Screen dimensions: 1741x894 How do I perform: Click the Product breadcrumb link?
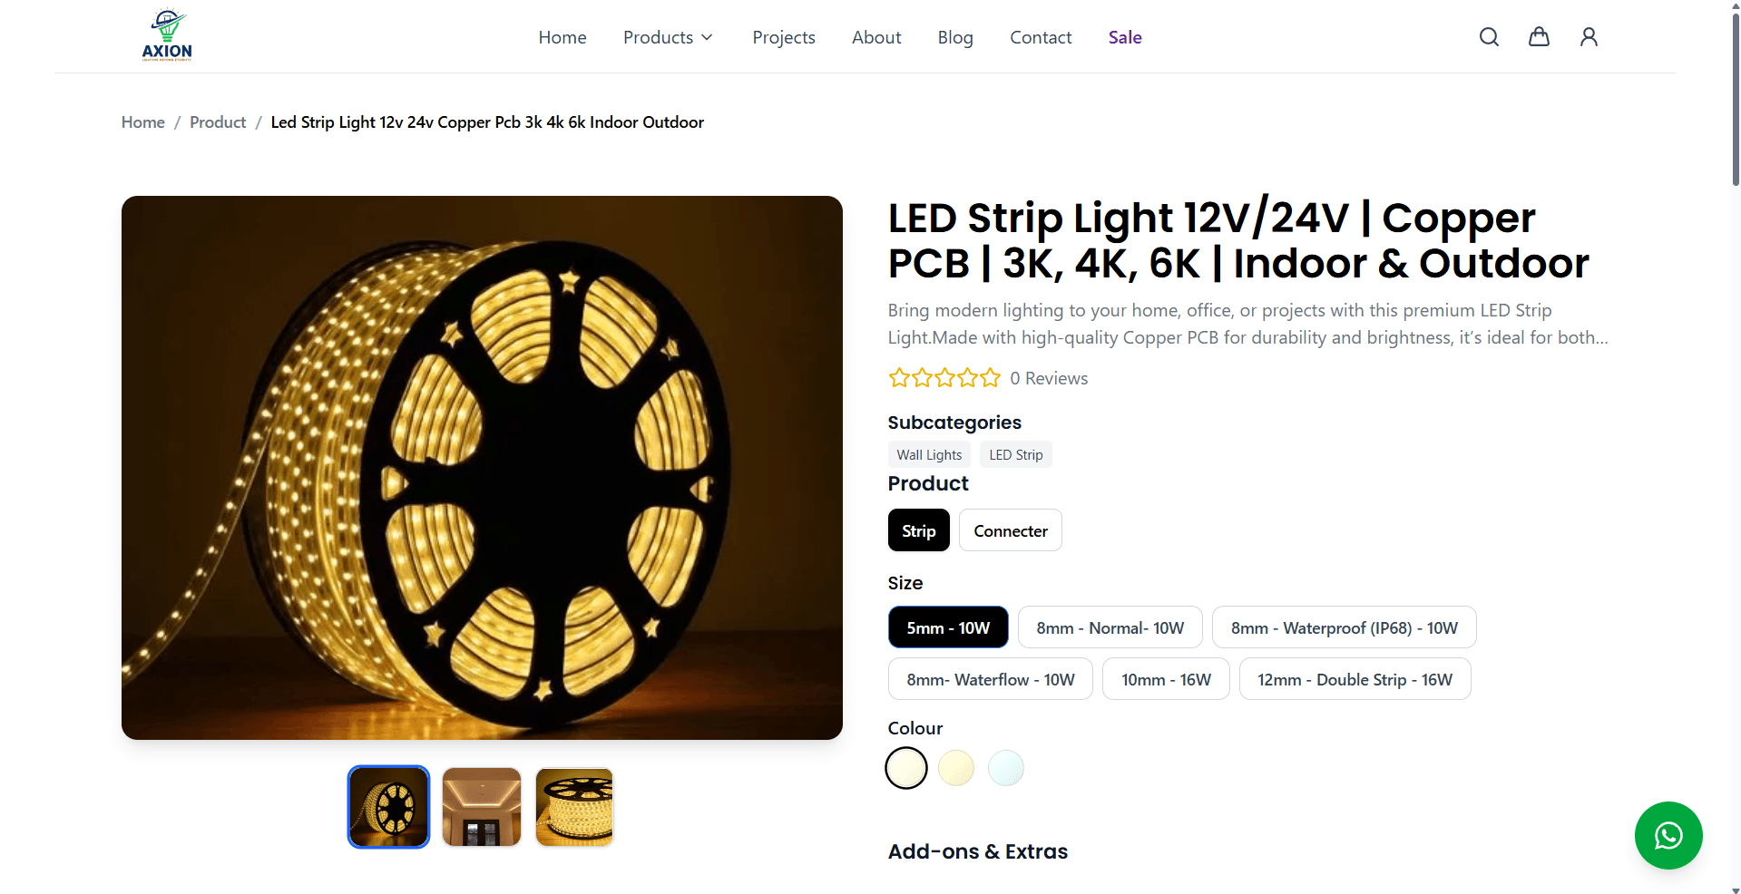click(x=218, y=122)
